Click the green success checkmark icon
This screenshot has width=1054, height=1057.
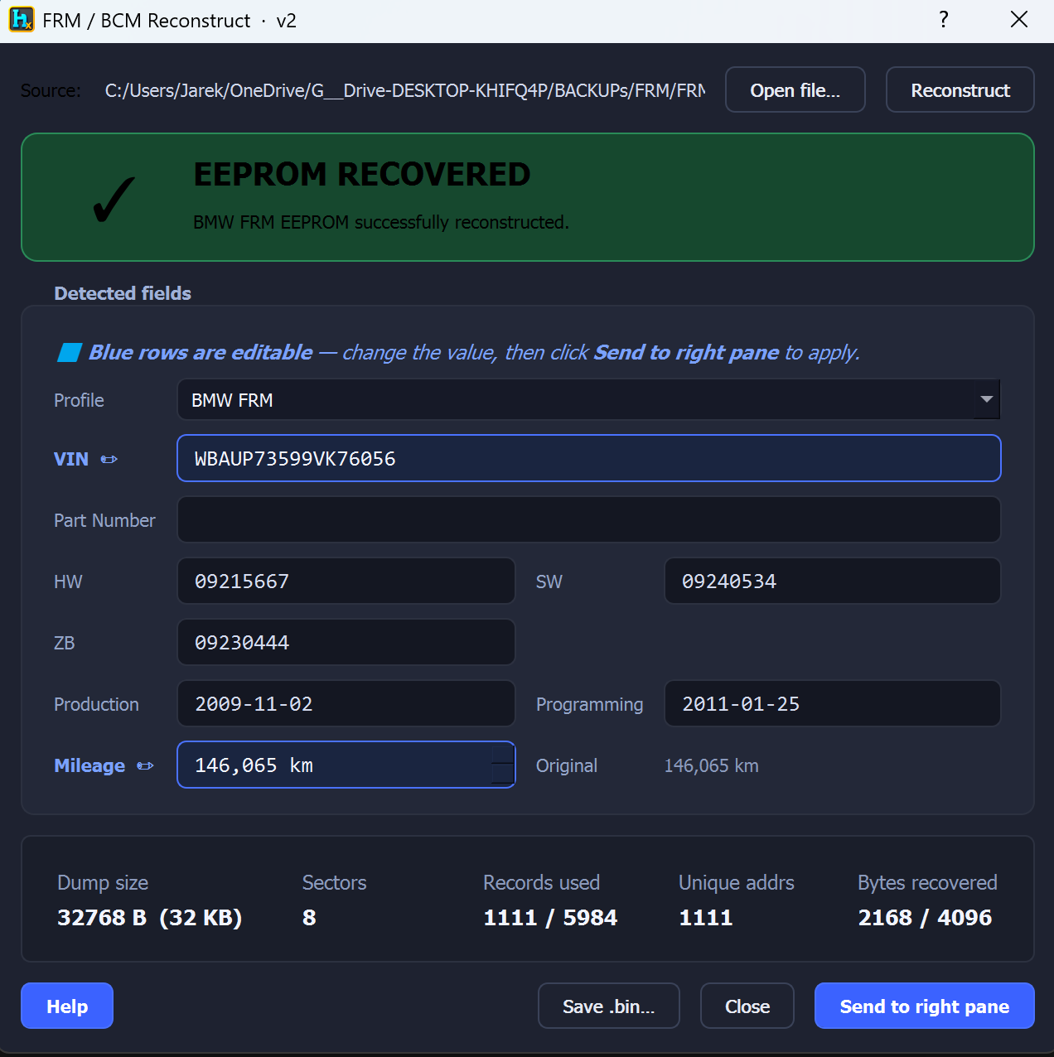[x=114, y=199]
